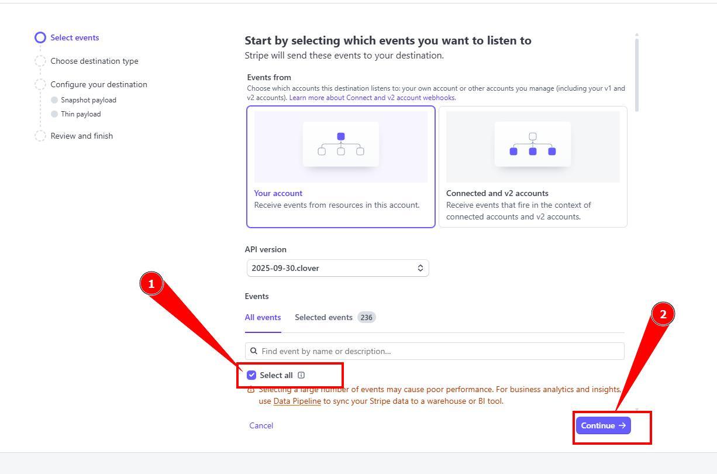Open Learn more about Connect webhooks link

[x=373, y=98]
